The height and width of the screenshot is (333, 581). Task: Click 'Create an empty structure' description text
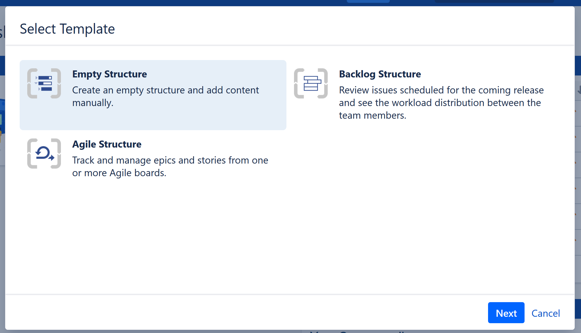pos(166,97)
